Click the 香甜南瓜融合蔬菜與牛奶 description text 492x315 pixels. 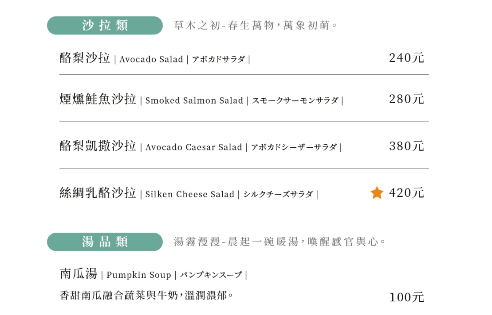[146, 295]
